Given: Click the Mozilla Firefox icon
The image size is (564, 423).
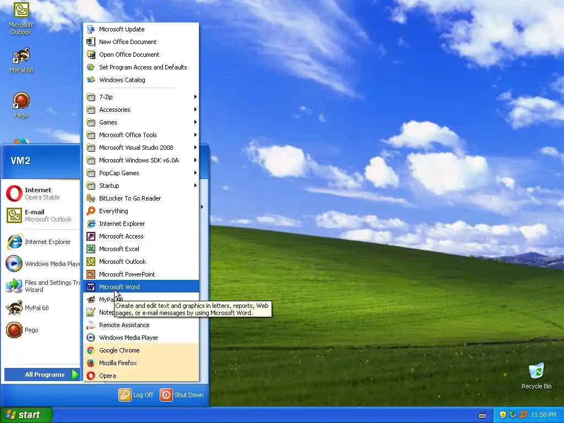Looking at the screenshot, I should click(x=91, y=363).
